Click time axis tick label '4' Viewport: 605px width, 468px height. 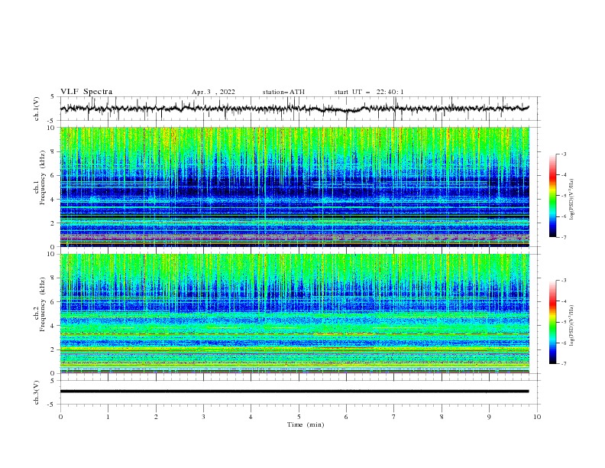pyautogui.click(x=251, y=417)
